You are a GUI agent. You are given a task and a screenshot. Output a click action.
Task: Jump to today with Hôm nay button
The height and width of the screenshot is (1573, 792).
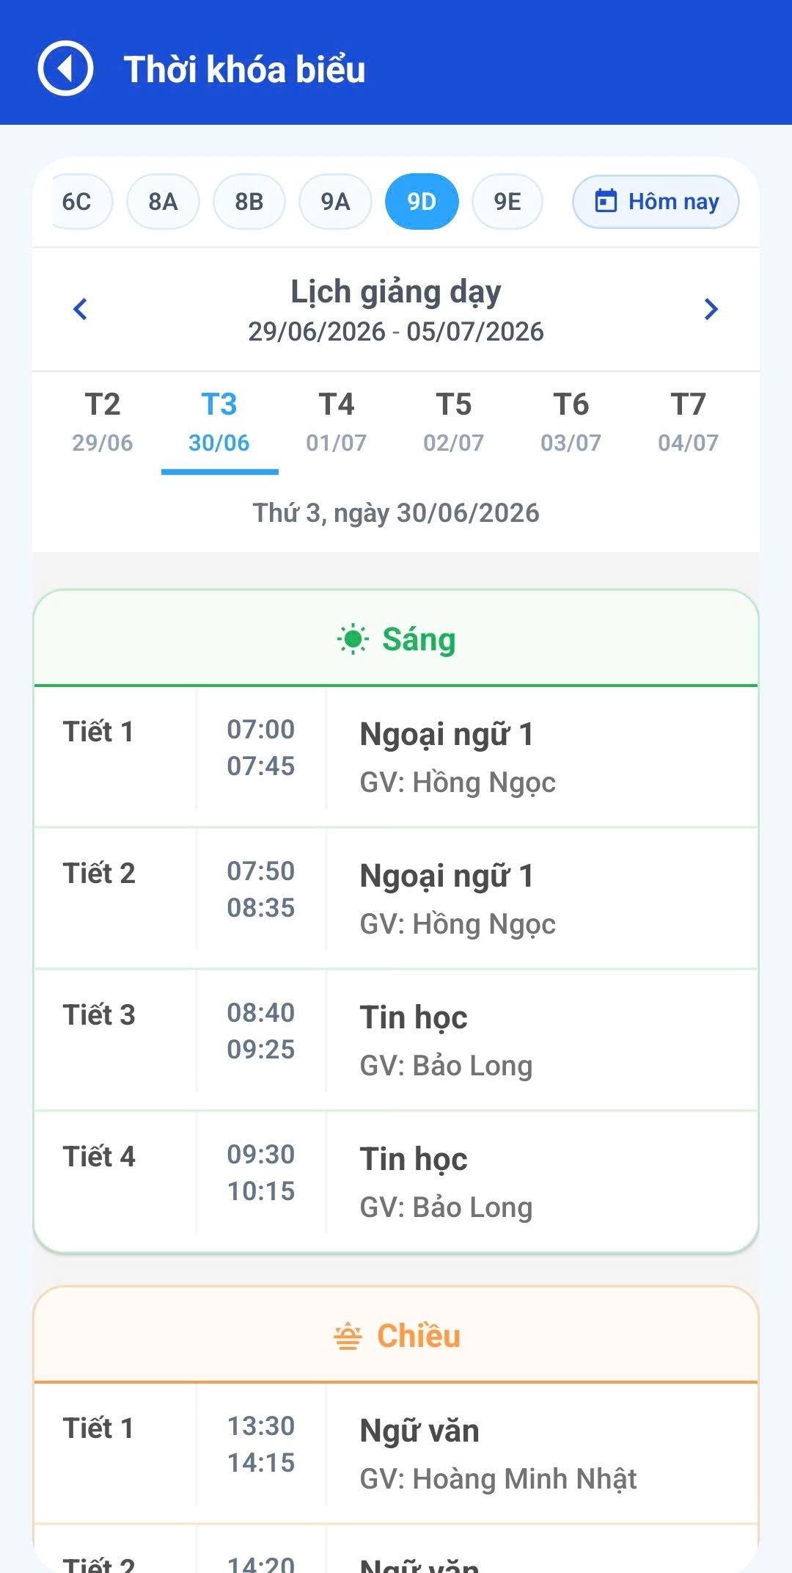tap(656, 201)
